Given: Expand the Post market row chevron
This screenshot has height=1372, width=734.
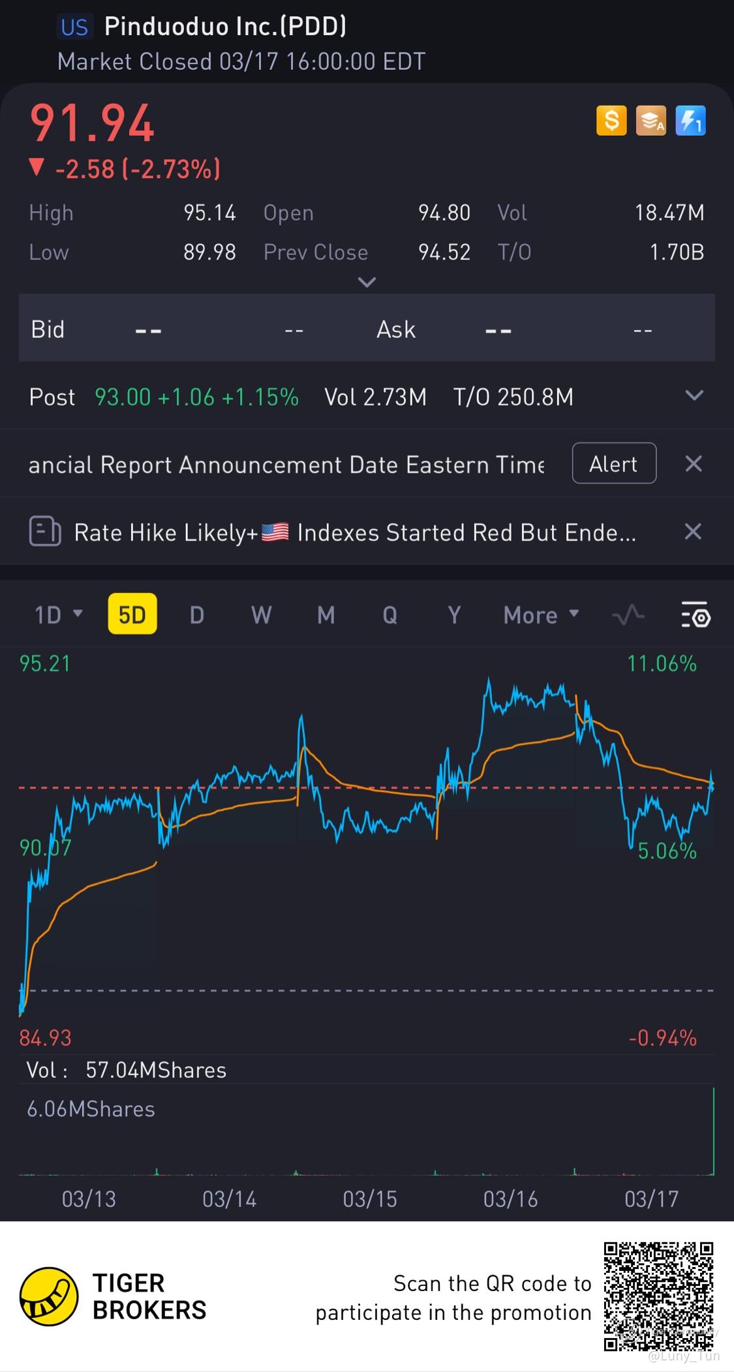Looking at the screenshot, I should click(694, 395).
